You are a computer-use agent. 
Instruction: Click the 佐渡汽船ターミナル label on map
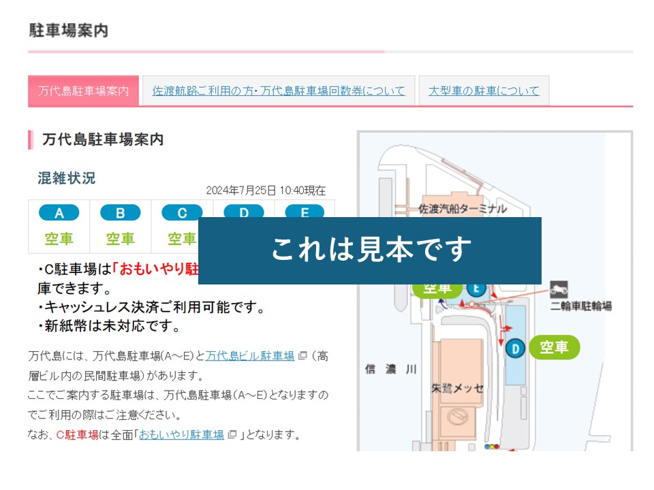(463, 208)
